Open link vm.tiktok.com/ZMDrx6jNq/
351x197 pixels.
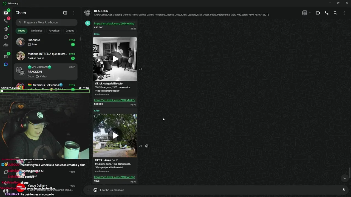[x=114, y=24]
